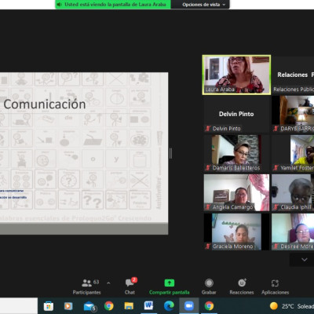Viewport: 314px width, 314px height.
Task: Click Delvin Pinto's muted microphone icon
Action: (x=208, y=129)
